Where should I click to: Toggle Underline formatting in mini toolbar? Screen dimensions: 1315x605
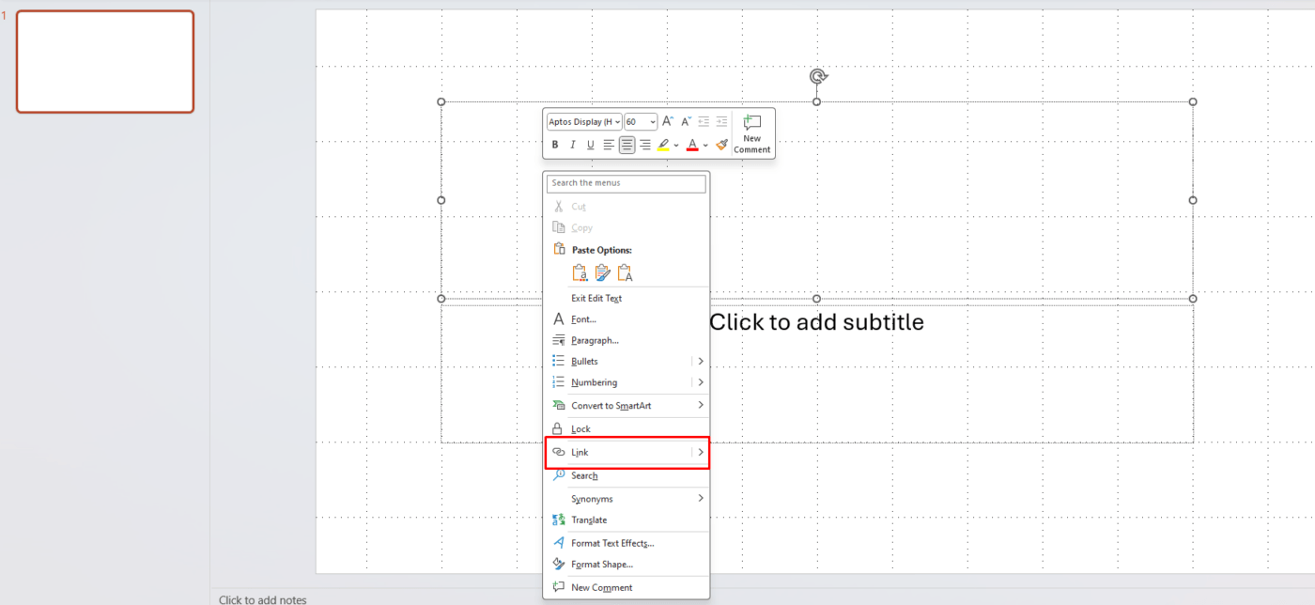(591, 145)
